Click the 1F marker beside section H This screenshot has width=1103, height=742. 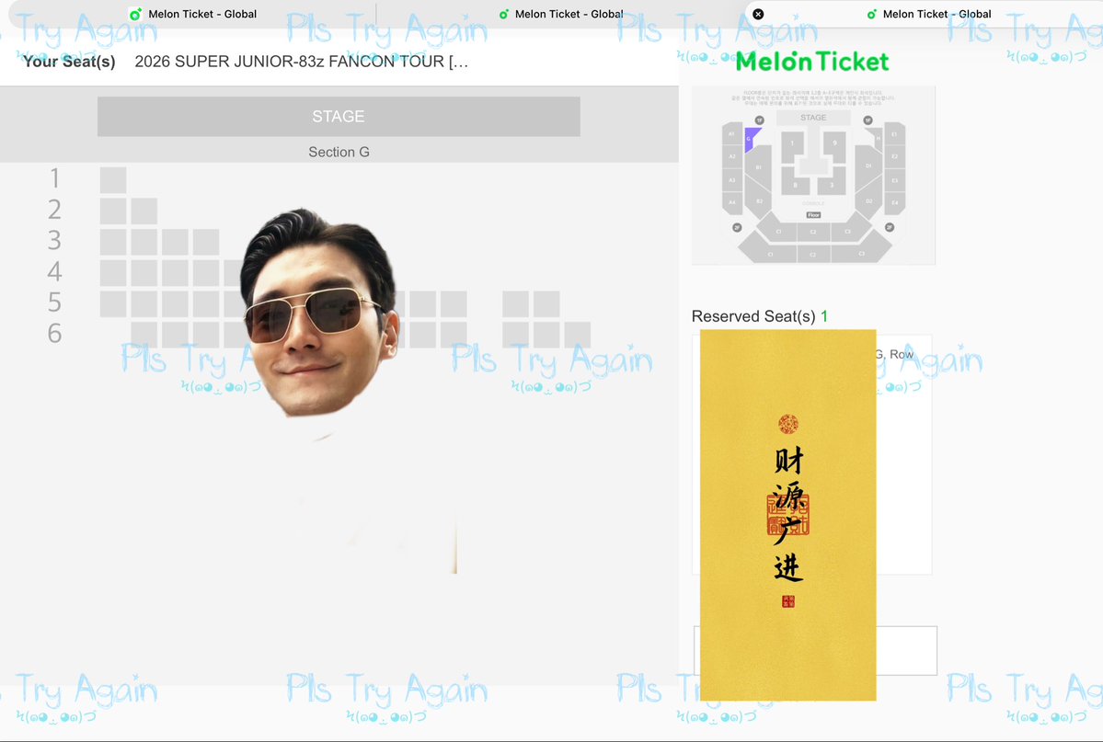868,120
